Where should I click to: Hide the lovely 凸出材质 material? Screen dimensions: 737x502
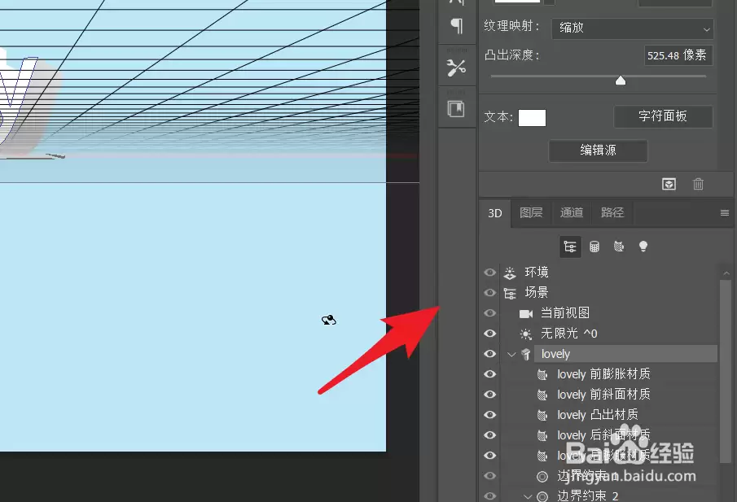(x=489, y=415)
